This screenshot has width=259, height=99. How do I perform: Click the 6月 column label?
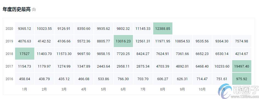[123, 89]
